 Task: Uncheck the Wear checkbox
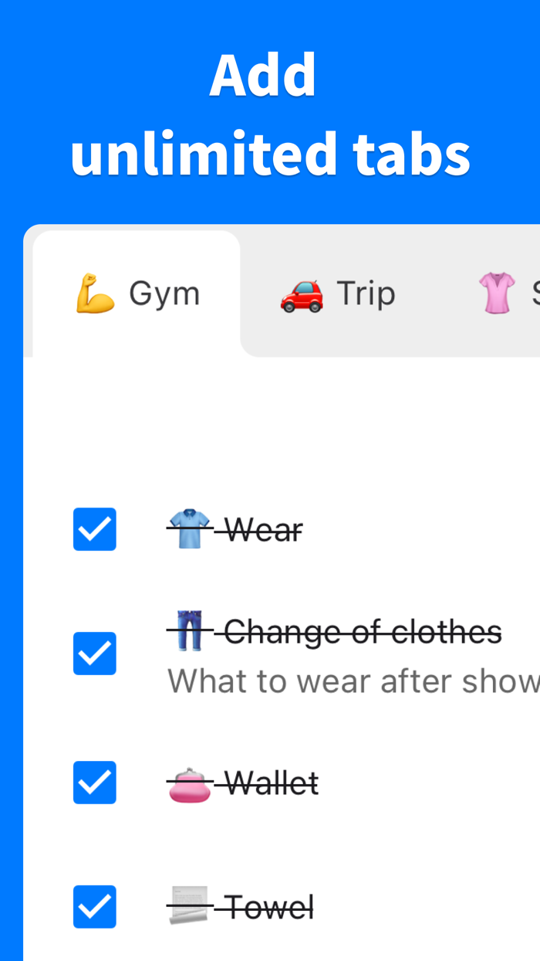pos(94,528)
